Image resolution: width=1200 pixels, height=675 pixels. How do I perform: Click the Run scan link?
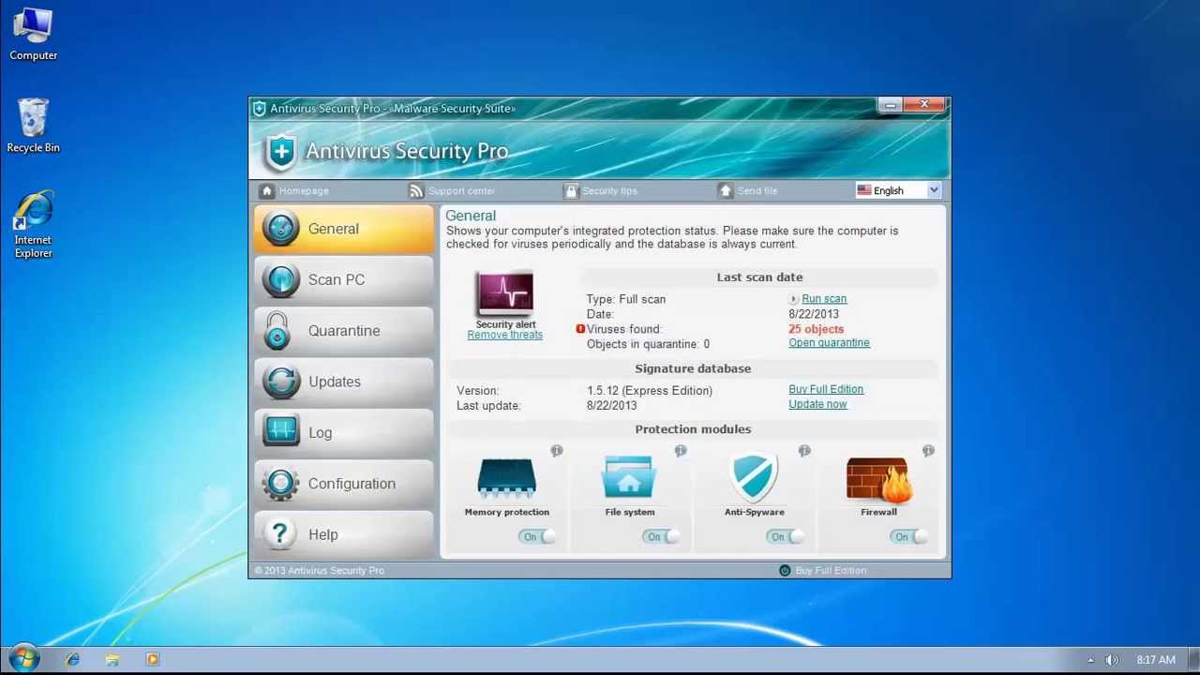pyautogui.click(x=824, y=299)
